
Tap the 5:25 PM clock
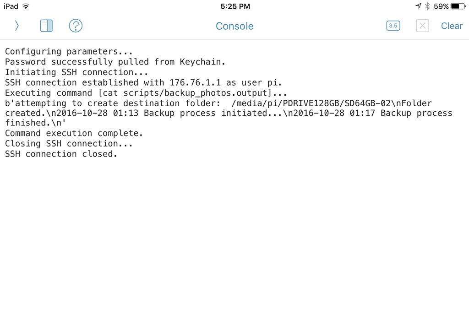point(235,6)
